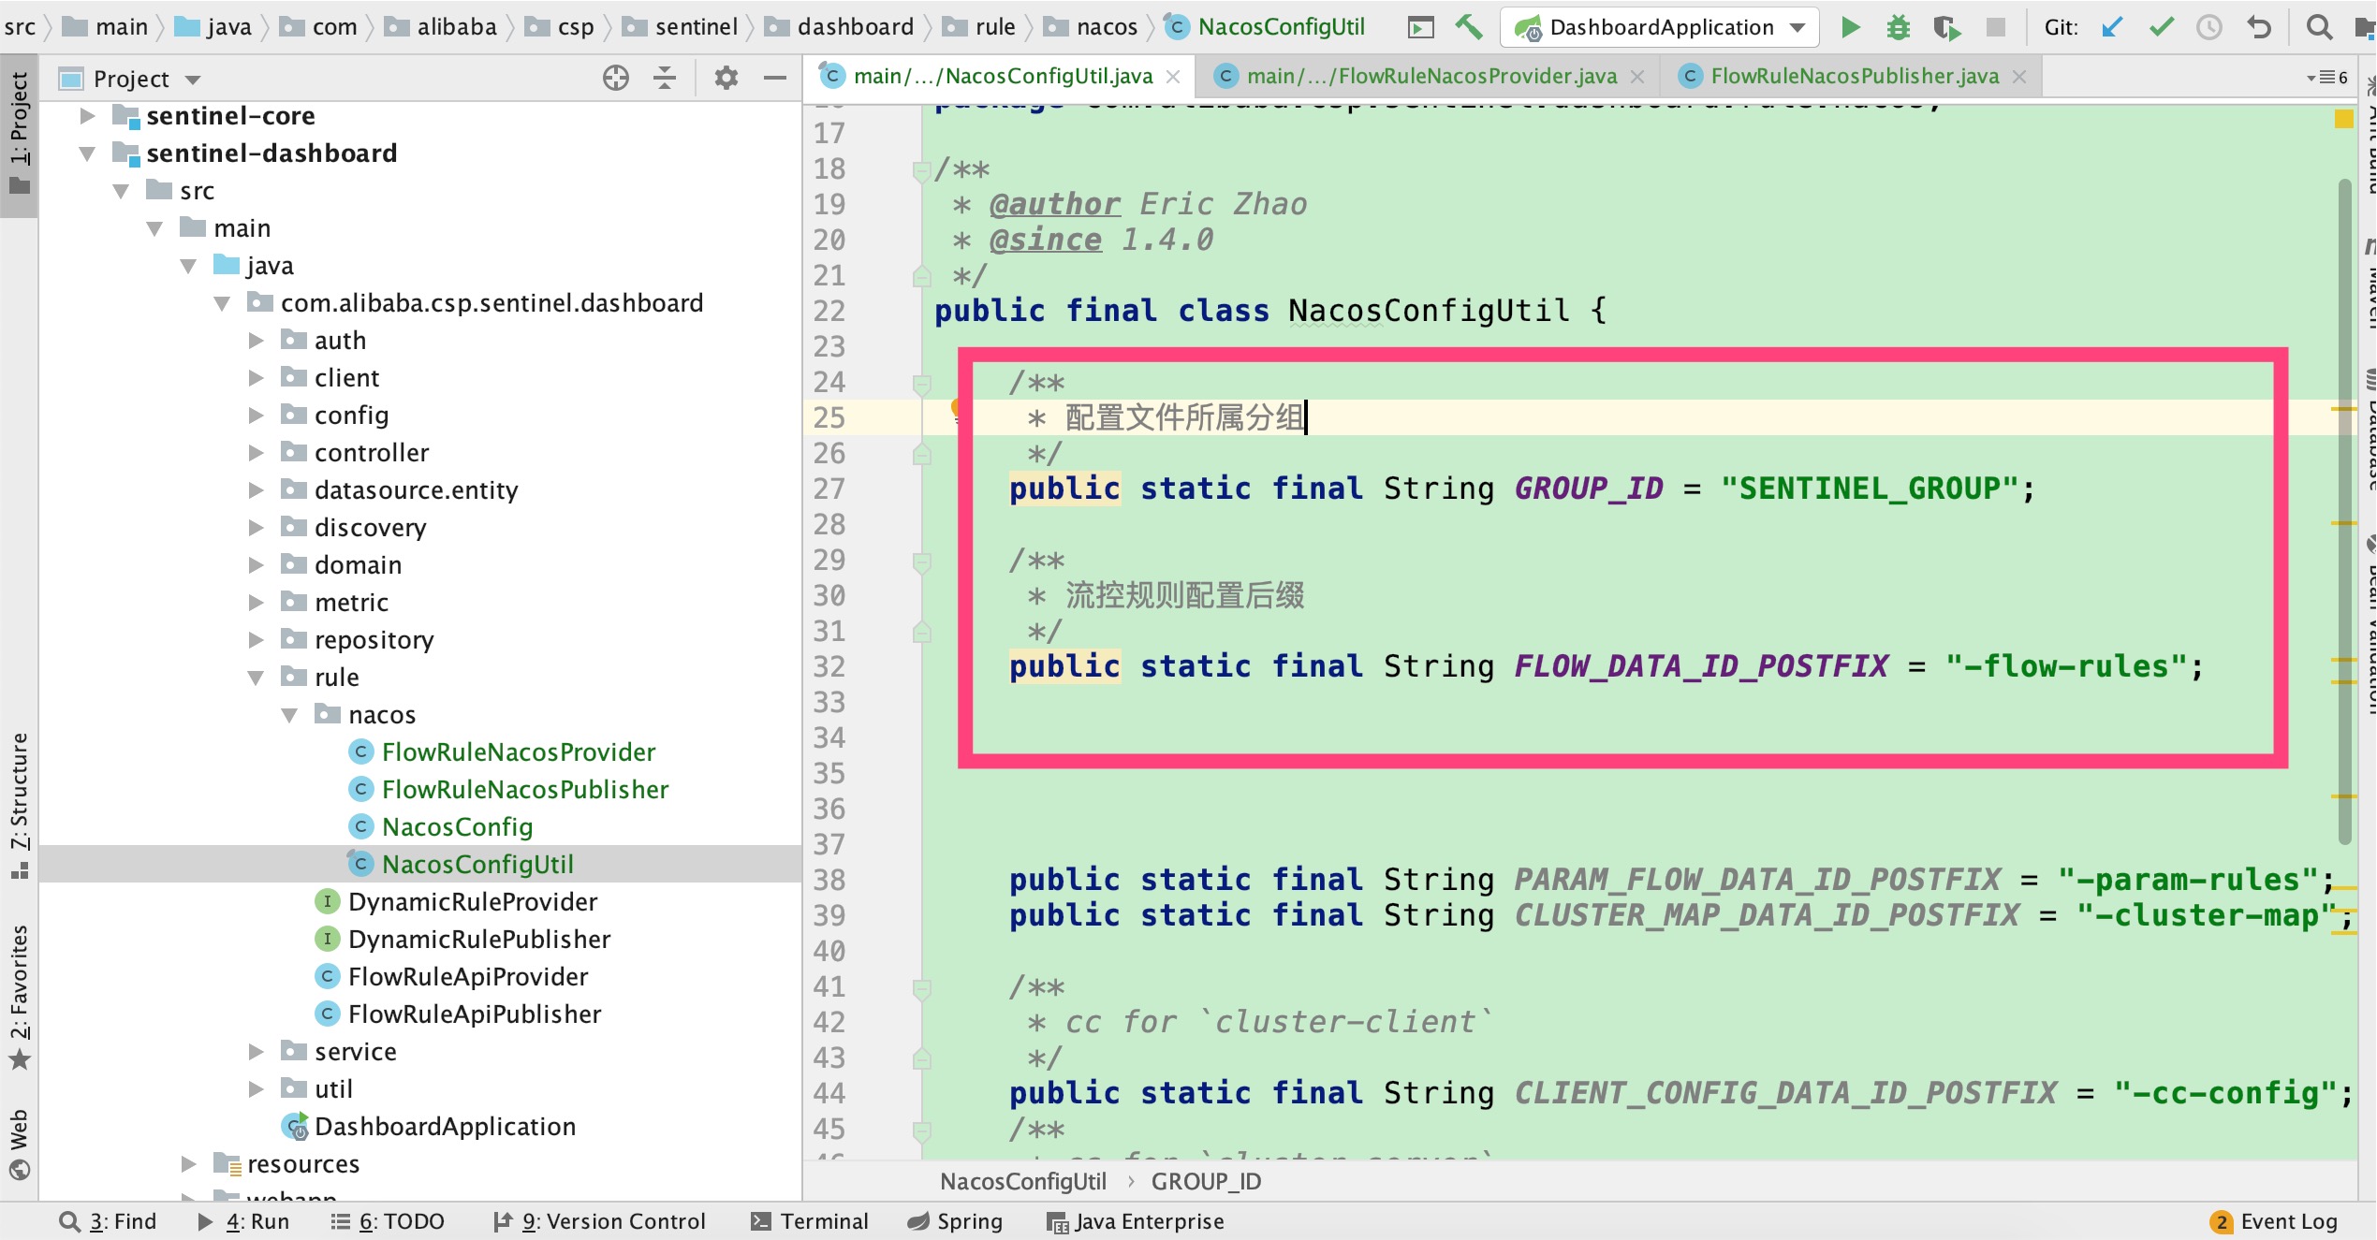Build project with the hammer icon
The width and height of the screenshot is (2377, 1240).
point(1468,27)
